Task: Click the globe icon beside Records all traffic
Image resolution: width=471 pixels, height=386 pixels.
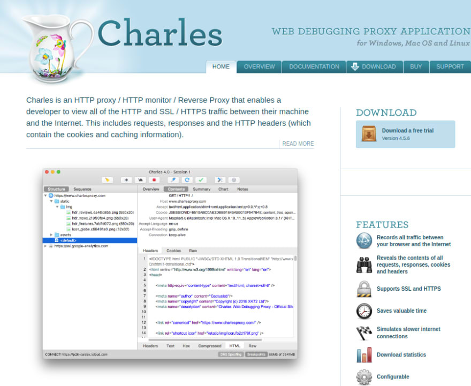Action: tap(364, 240)
